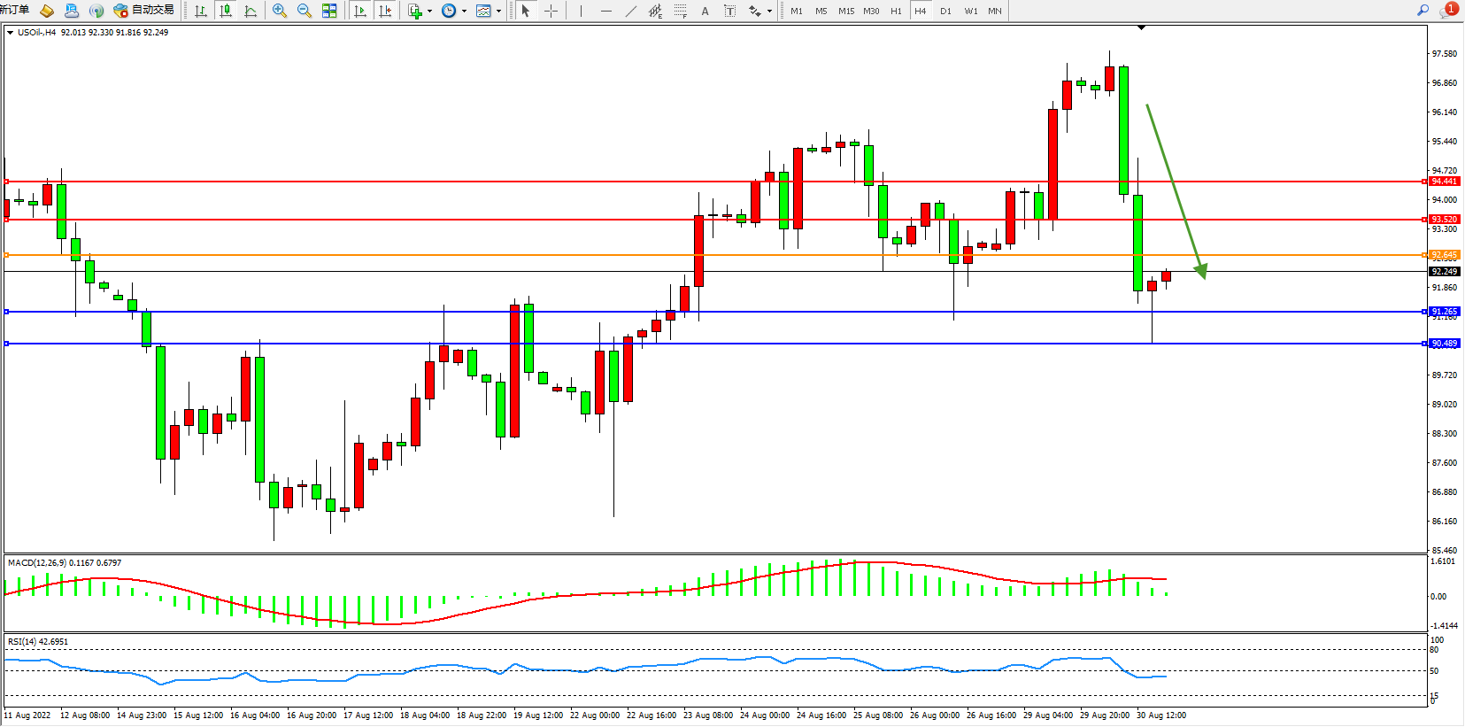1465x727 pixels.
Task: Zoom in on the chart
Action: coord(280,11)
